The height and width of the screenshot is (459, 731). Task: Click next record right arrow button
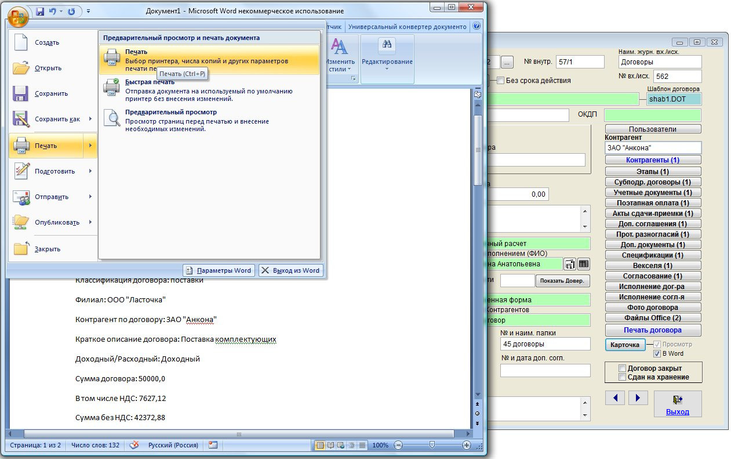pyautogui.click(x=638, y=397)
